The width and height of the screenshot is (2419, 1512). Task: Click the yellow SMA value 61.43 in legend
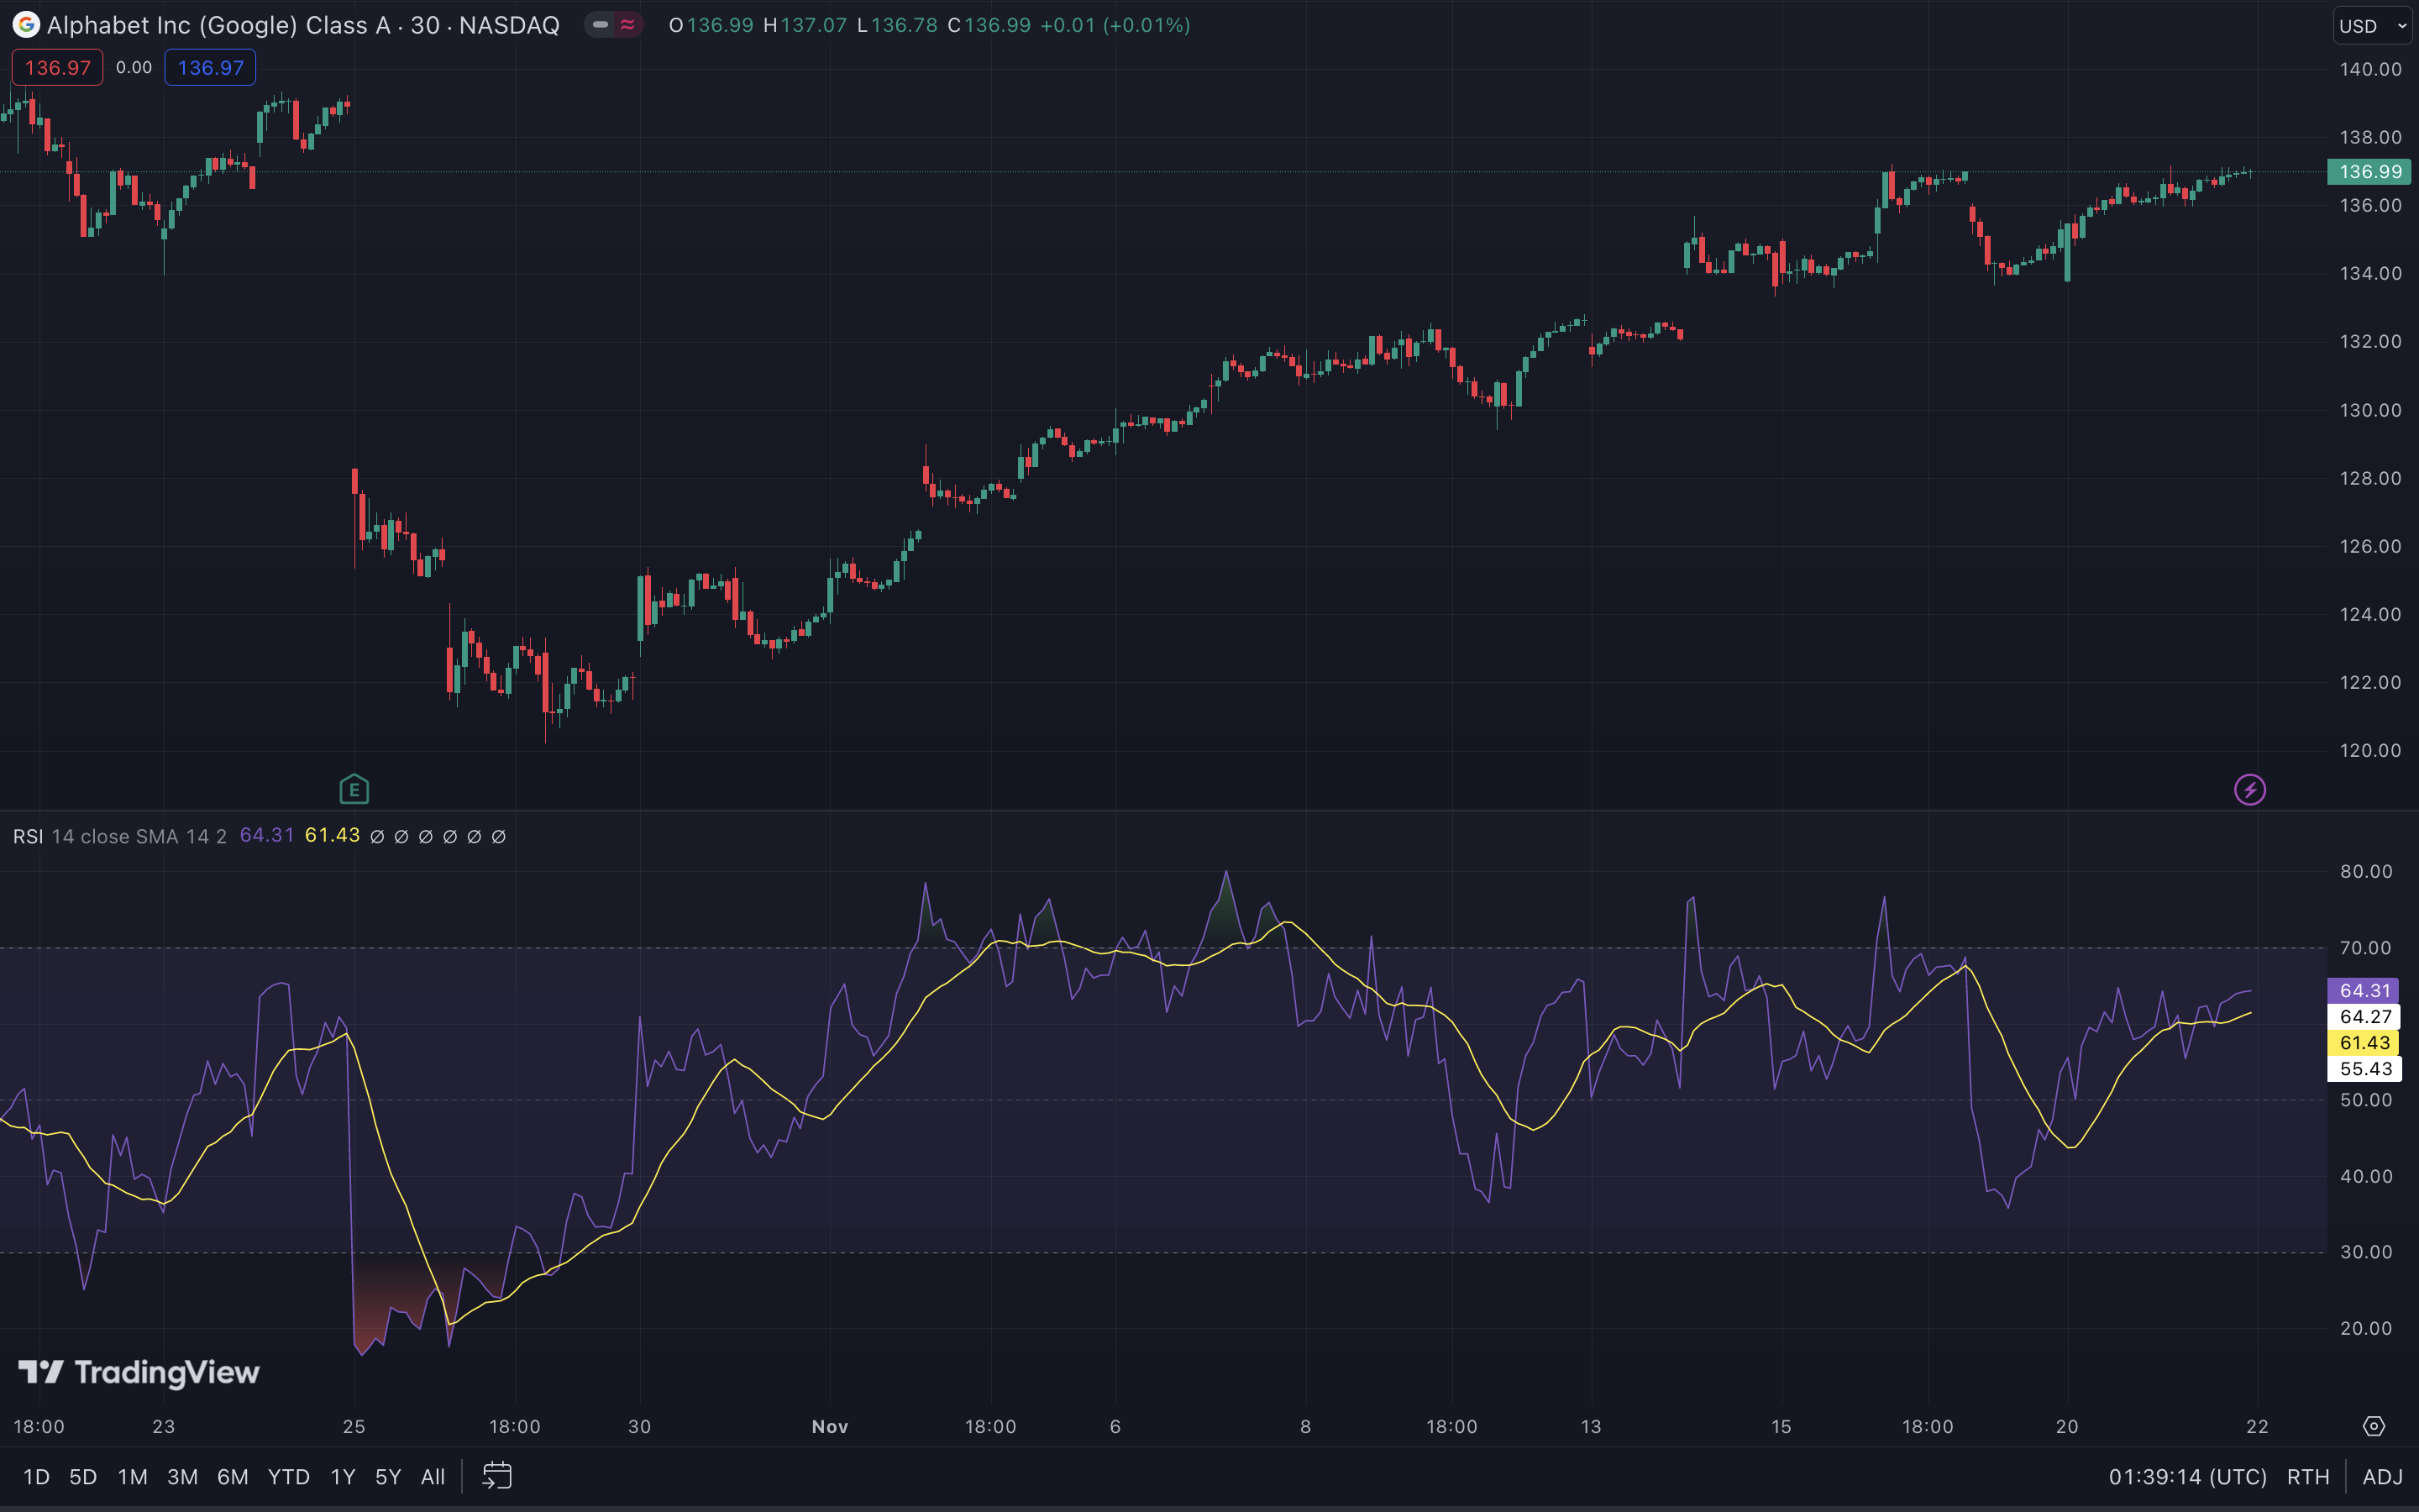(332, 835)
